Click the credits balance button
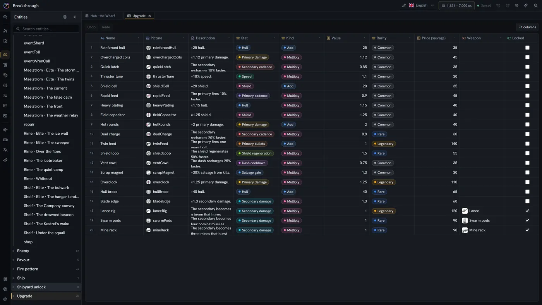The image size is (542, 305). (x=456, y=6)
